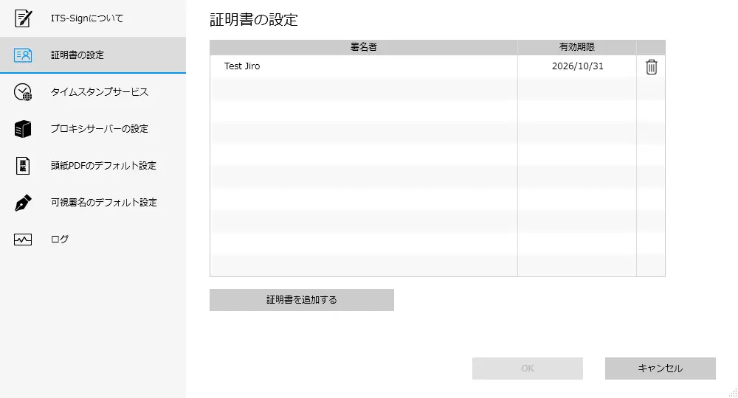Click the OK button
The height and width of the screenshot is (398, 738).
pyautogui.click(x=527, y=369)
